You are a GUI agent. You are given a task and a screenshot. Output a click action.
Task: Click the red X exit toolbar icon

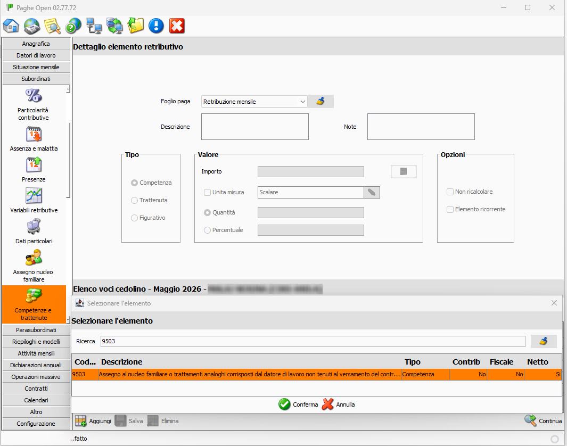tap(177, 26)
